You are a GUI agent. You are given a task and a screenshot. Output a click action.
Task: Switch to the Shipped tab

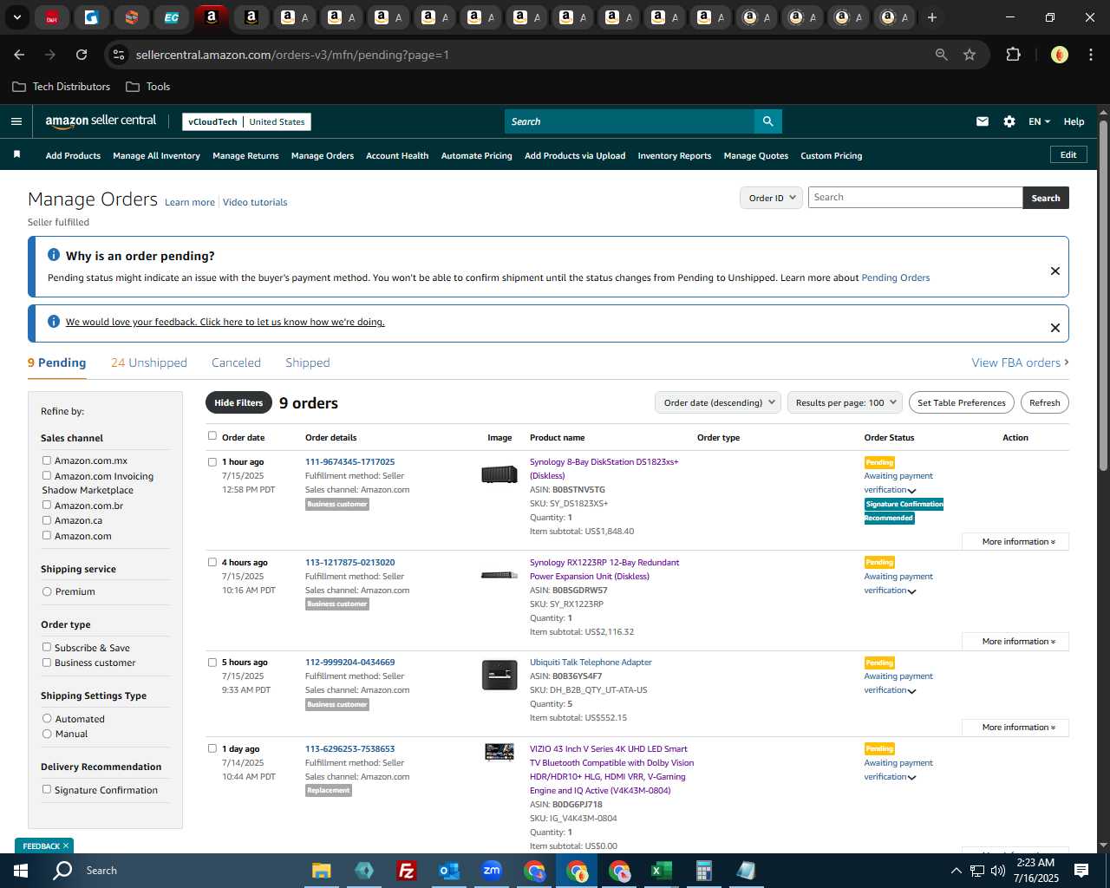click(308, 362)
